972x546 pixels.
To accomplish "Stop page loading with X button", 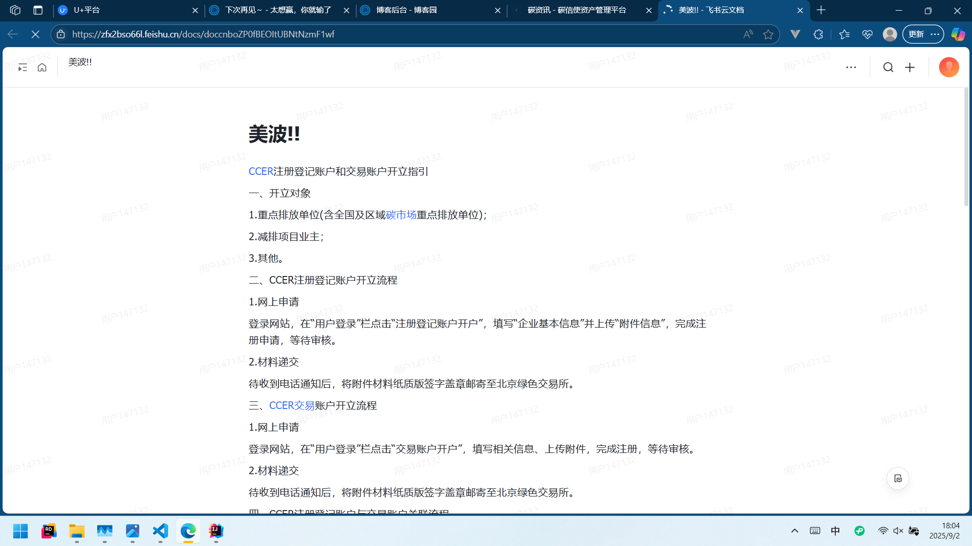I will coord(35,34).
